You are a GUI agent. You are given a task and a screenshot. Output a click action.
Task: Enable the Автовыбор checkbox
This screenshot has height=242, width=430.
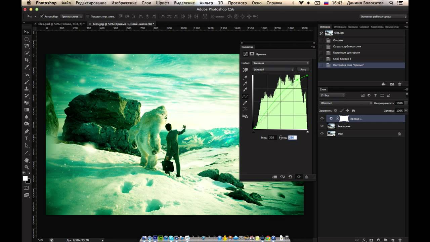42,16
